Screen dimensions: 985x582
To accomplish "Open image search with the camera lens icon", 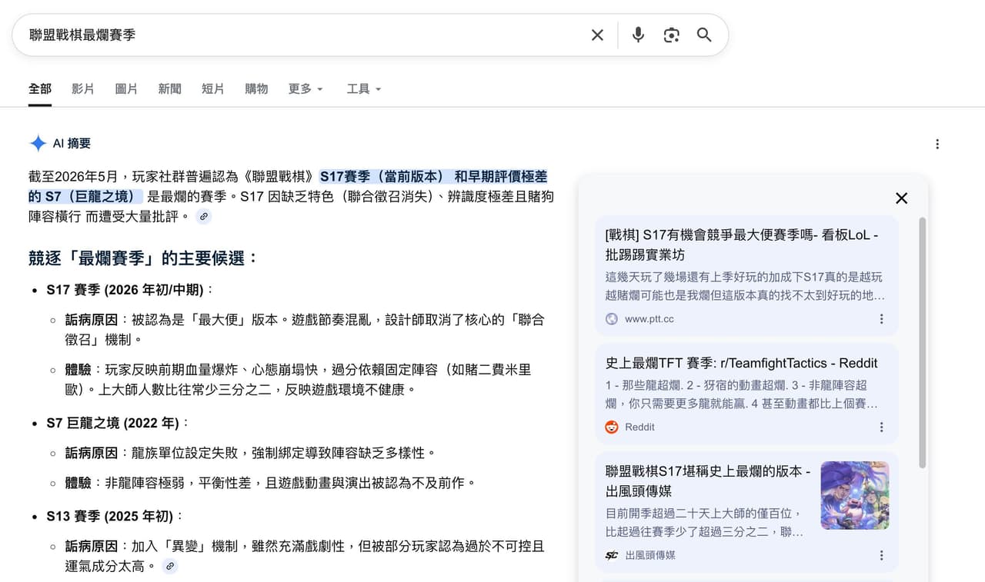I will 672,35.
